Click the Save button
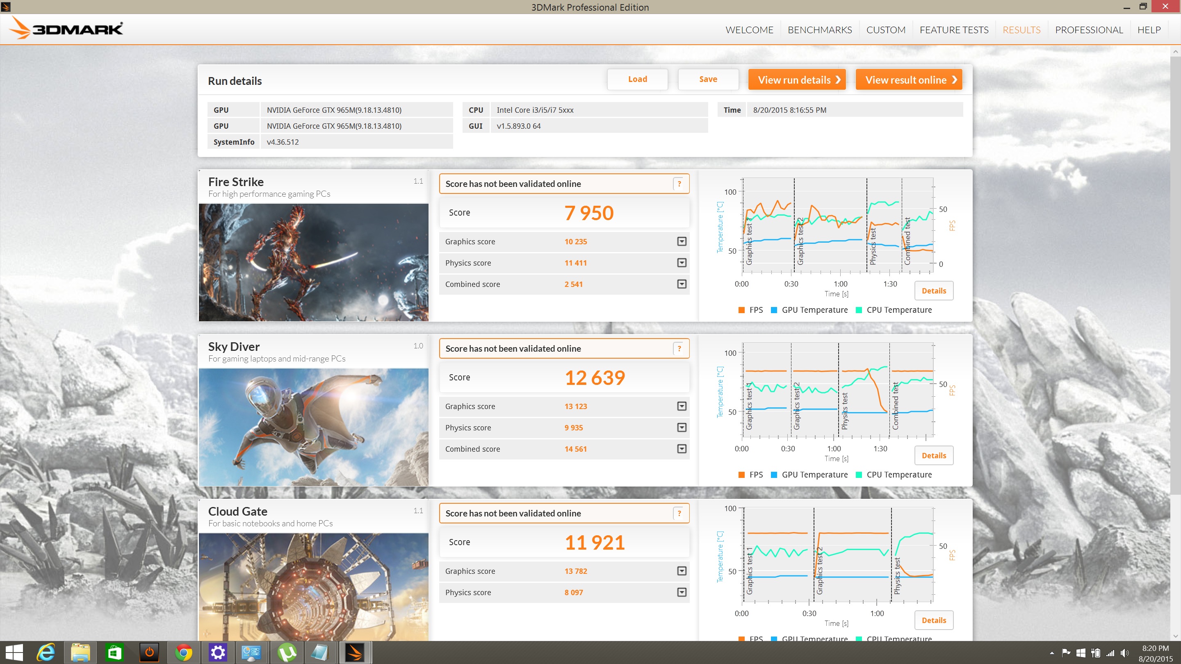This screenshot has height=664, width=1181. [708, 79]
